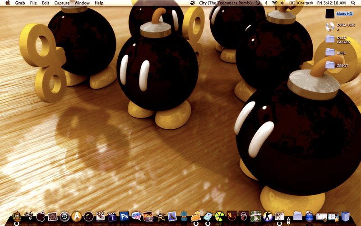The width and height of the screenshot is (361, 226).
Task: Open the takeout box app in Dock
Action: pyautogui.click(x=244, y=217)
